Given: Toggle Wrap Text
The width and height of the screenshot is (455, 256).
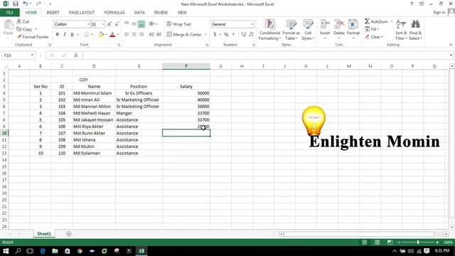Looking at the screenshot, I should [178, 24].
